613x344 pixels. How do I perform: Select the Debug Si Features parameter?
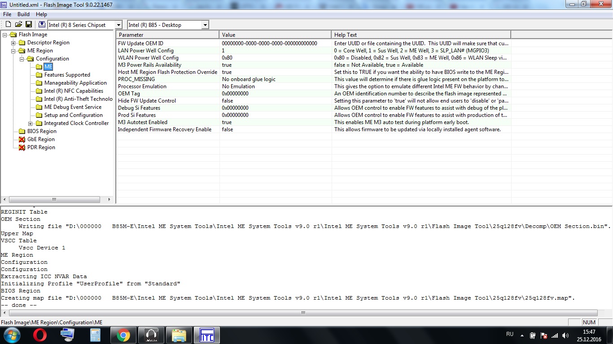tap(139, 108)
